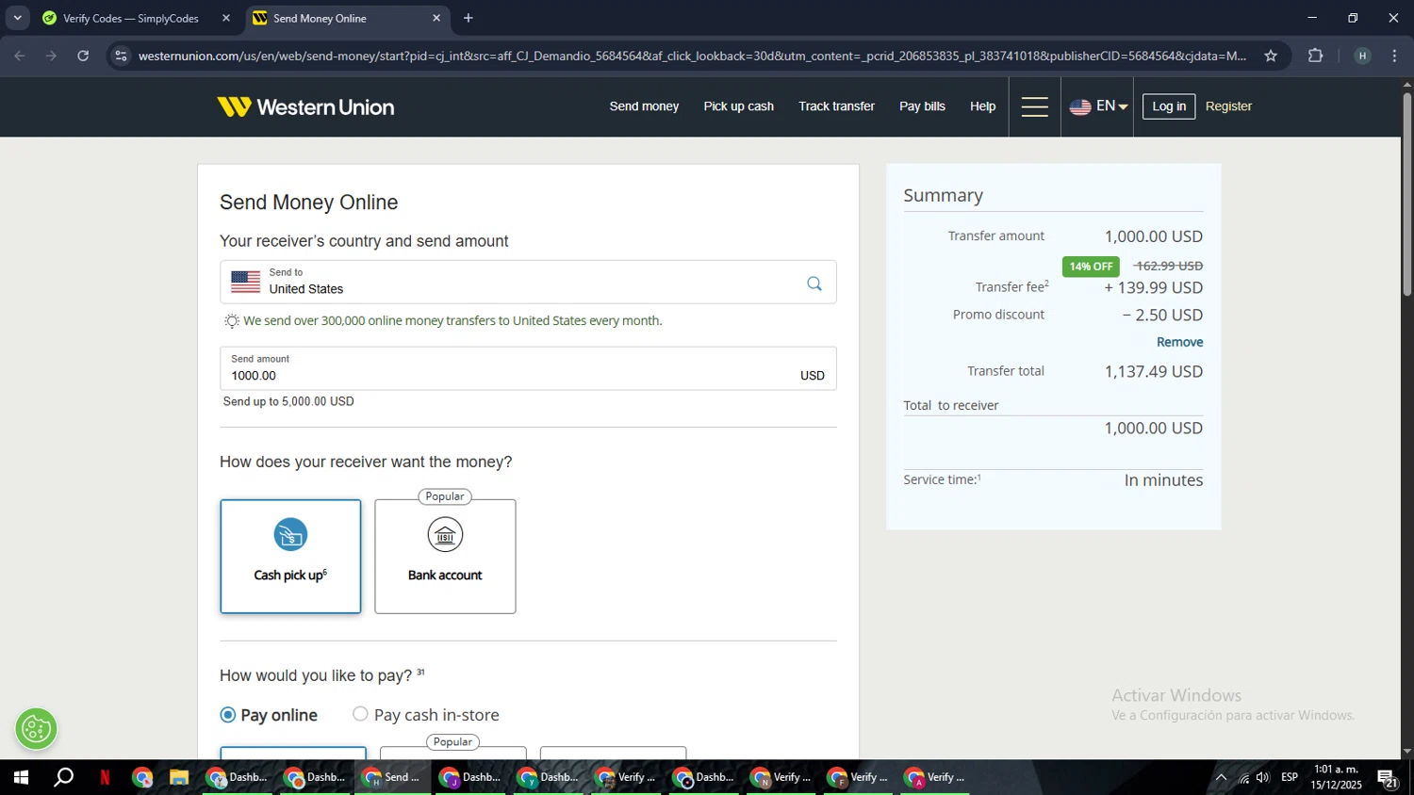The image size is (1414, 795).
Task: Expand the EN language dropdown
Action: click(x=1111, y=106)
